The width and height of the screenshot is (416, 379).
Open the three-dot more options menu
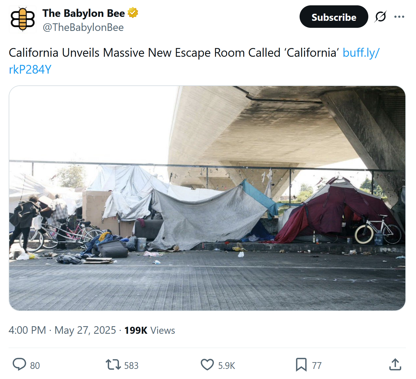coord(399,17)
